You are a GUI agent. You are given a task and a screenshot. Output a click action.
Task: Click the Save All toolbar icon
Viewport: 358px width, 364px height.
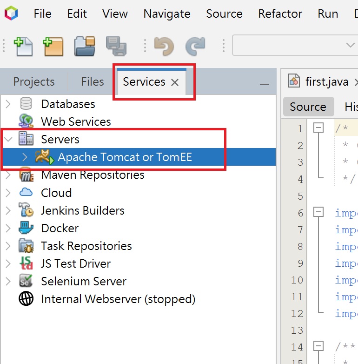coord(116,46)
